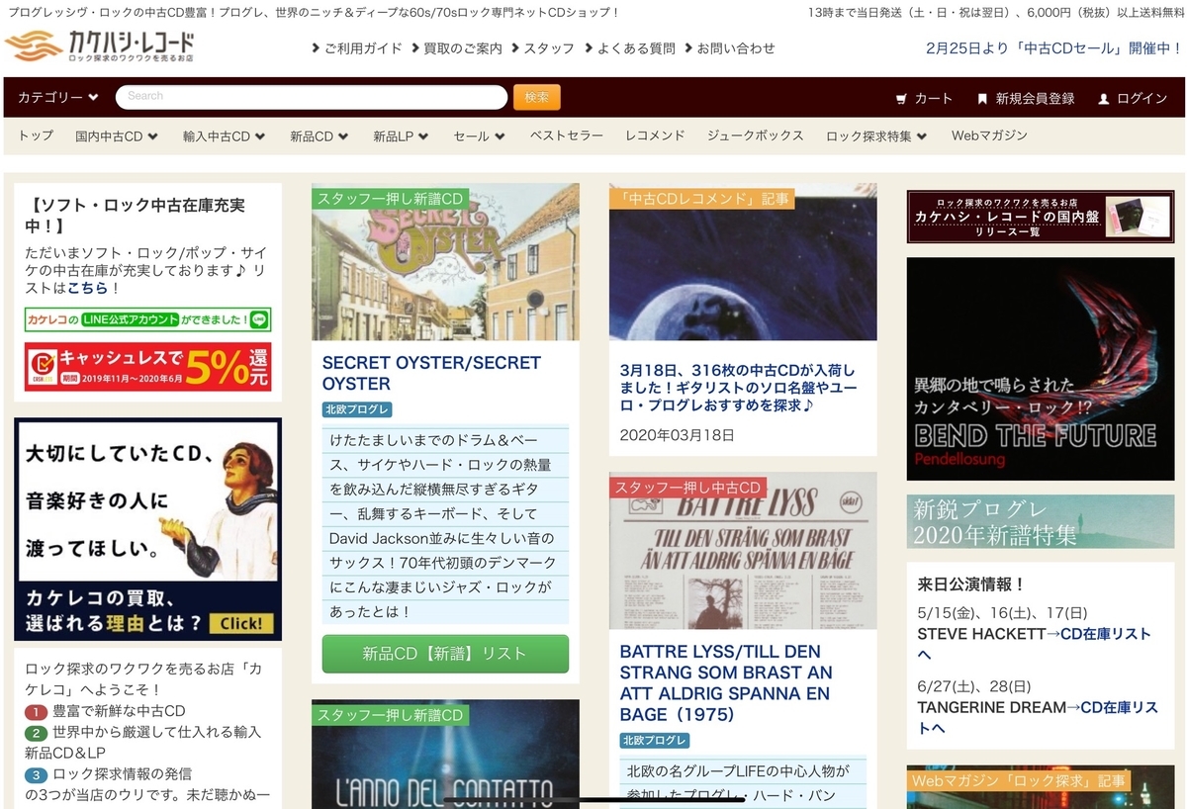Click the 来日公演情報！ heading
Screen dimensions: 1187x809
click(x=971, y=584)
